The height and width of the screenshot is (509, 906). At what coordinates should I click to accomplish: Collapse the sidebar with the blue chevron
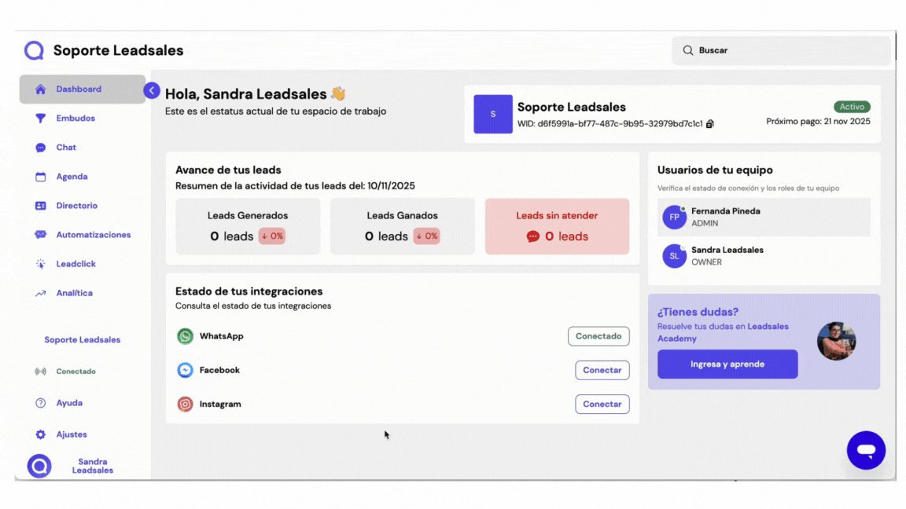[x=152, y=90]
